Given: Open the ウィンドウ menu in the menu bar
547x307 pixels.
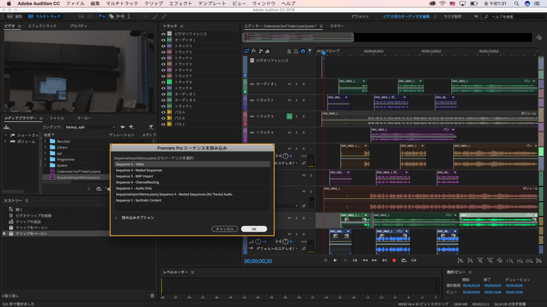Looking at the screenshot, I should 264,3.
